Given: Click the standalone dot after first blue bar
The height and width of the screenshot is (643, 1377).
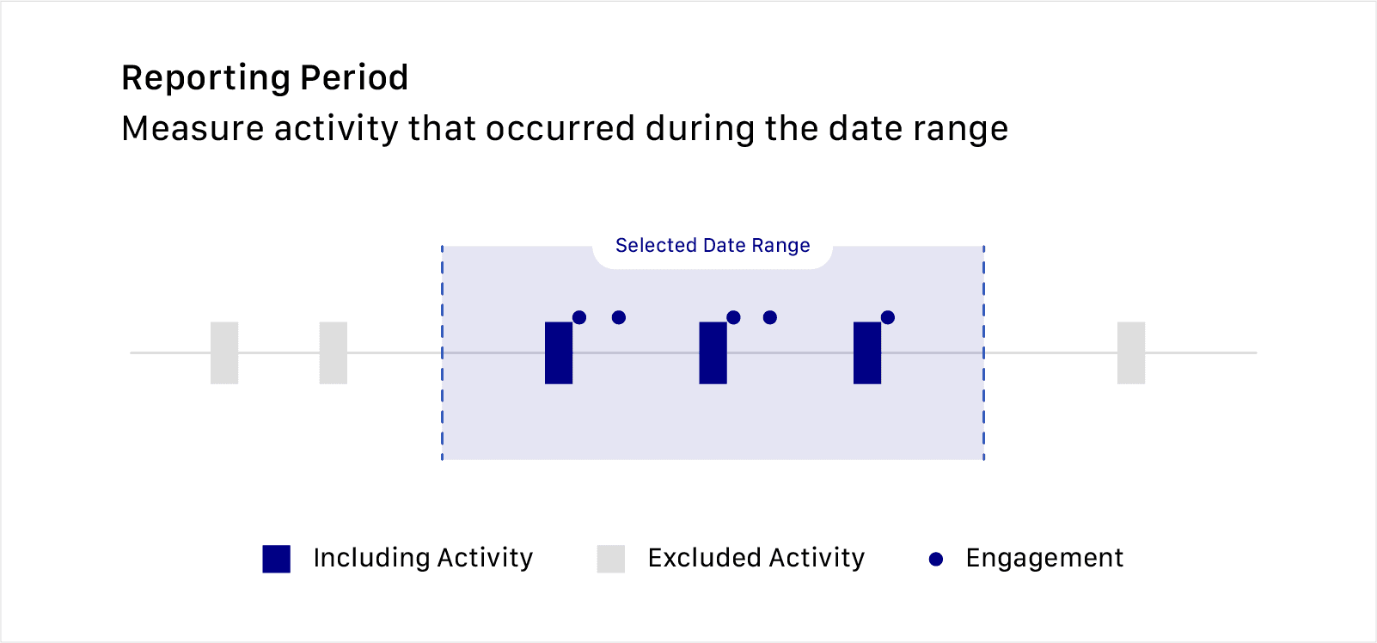Looking at the screenshot, I should (x=619, y=317).
